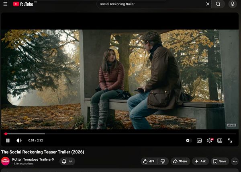
Task: Click the 0:01 / 2:32 time display
Action: click(x=35, y=141)
